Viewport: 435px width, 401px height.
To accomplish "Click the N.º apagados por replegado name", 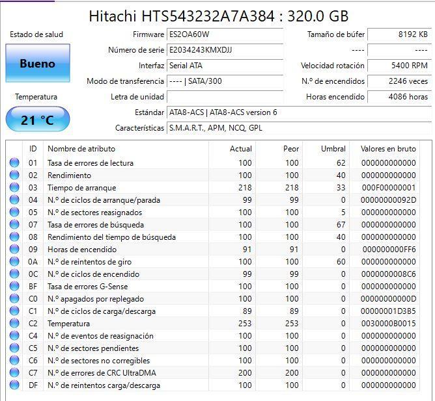I will [x=96, y=299].
